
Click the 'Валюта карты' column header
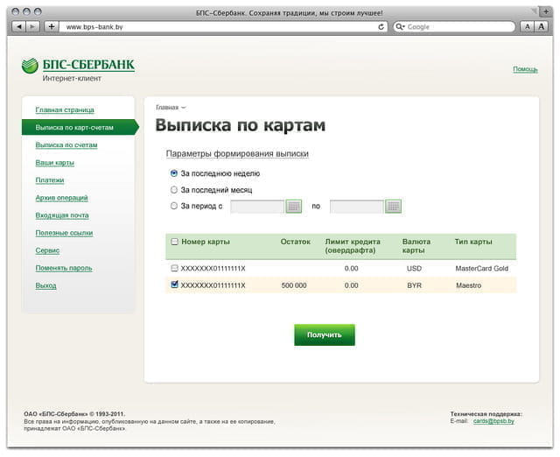tap(416, 246)
